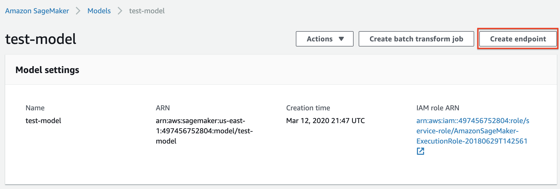Image resolution: width=560 pixels, height=189 pixels.
Task: Click the Creation time field label
Action: click(308, 108)
